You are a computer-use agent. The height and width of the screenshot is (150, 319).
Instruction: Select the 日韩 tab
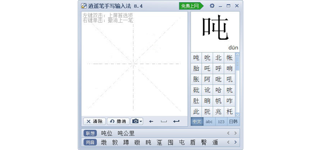[233, 122]
